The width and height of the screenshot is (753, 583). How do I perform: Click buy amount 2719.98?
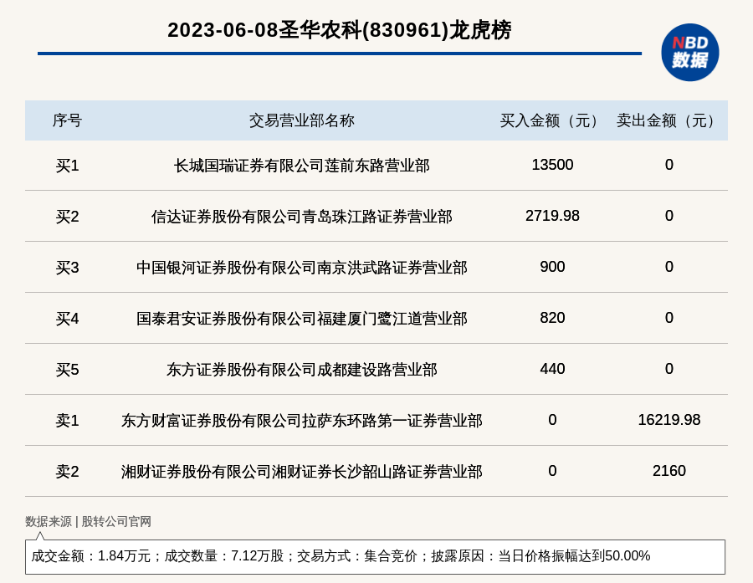click(552, 216)
